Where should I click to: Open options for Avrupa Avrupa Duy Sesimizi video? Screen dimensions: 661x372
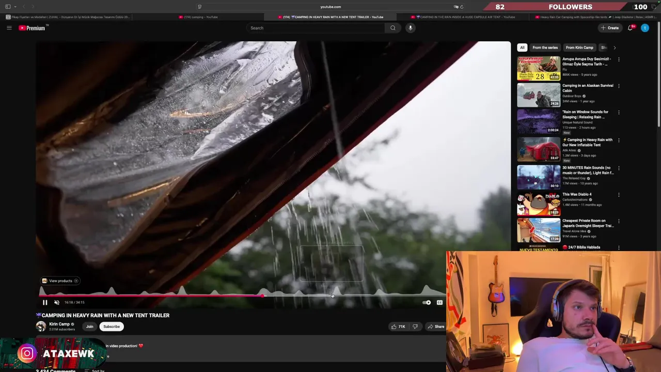point(619,59)
